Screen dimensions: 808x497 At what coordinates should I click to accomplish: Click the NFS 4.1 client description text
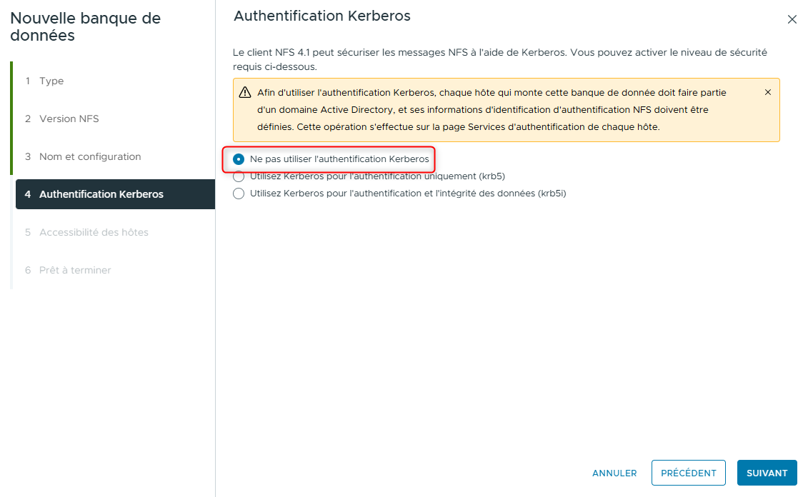[x=500, y=59]
